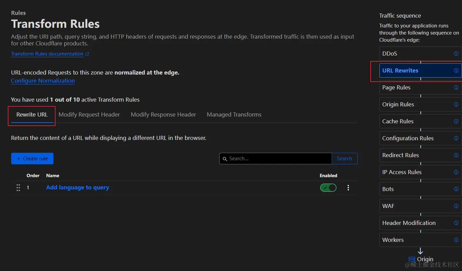462x271 pixels.
Task: Click the Configure Normalization link
Action: click(x=43, y=81)
